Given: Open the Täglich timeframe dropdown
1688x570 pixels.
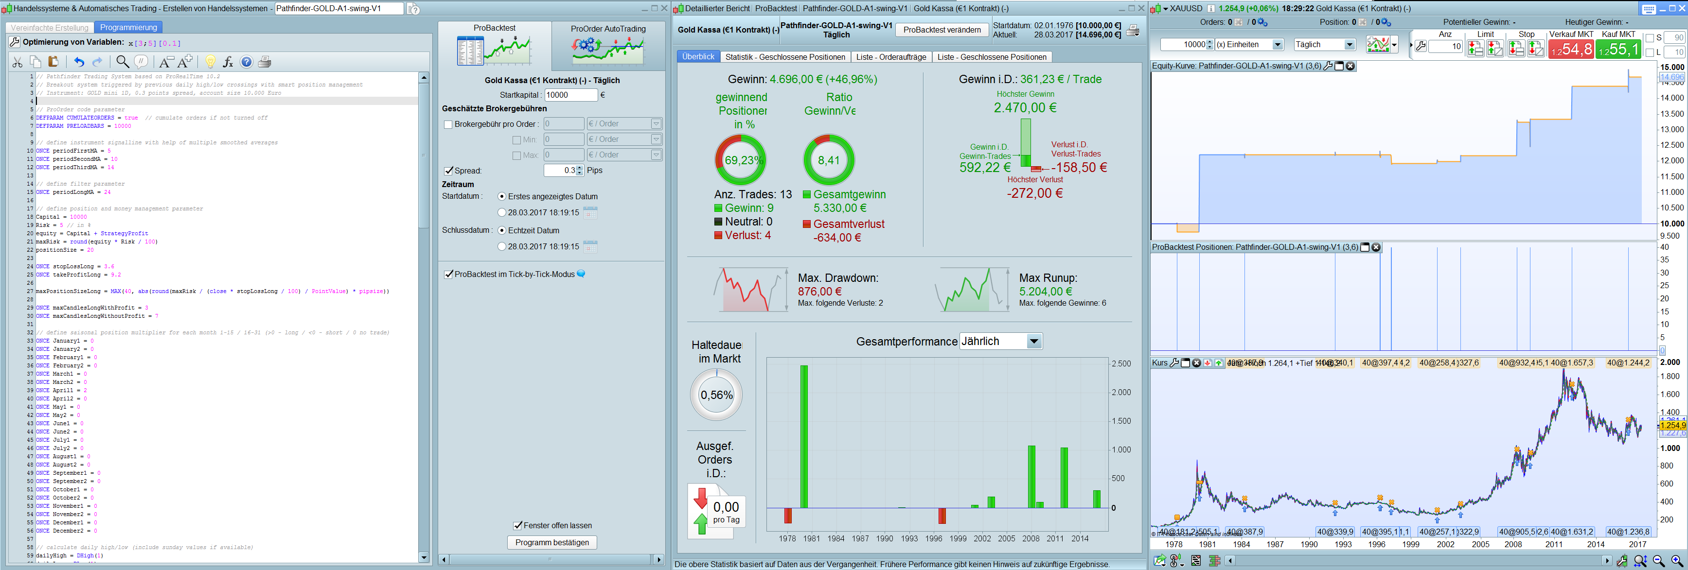Looking at the screenshot, I should coord(1349,45).
